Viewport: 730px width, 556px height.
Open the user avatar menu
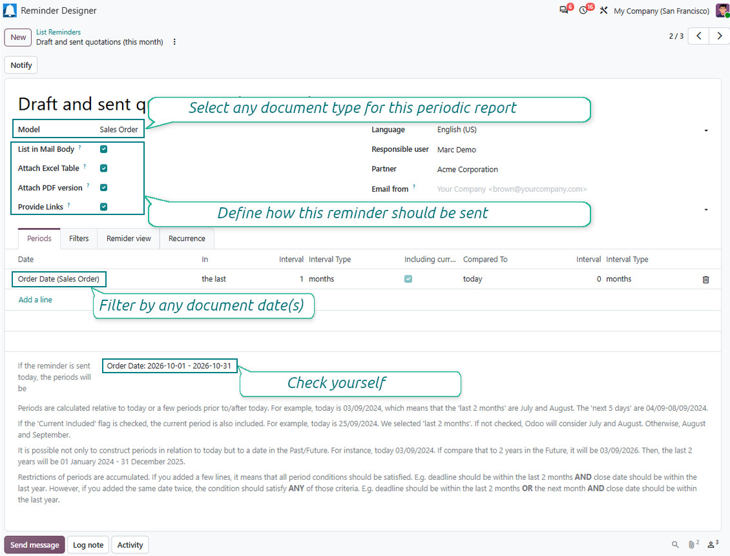[722, 10]
